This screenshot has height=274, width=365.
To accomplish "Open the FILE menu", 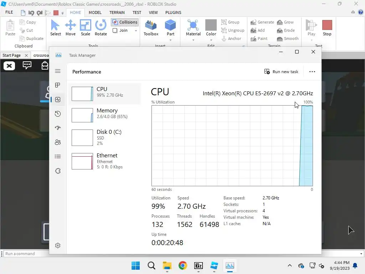I will click(9, 12).
